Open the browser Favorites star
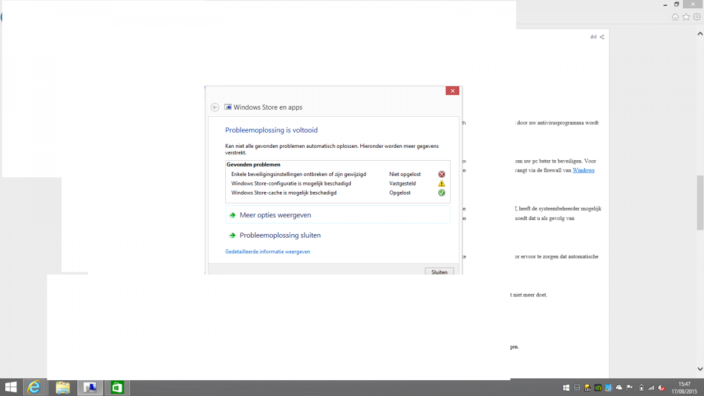The width and height of the screenshot is (704, 396). (x=686, y=17)
